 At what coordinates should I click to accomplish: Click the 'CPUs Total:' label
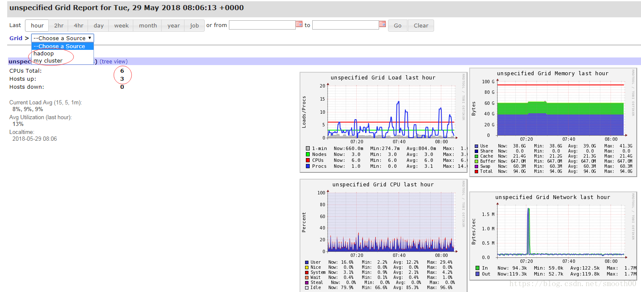(26, 71)
